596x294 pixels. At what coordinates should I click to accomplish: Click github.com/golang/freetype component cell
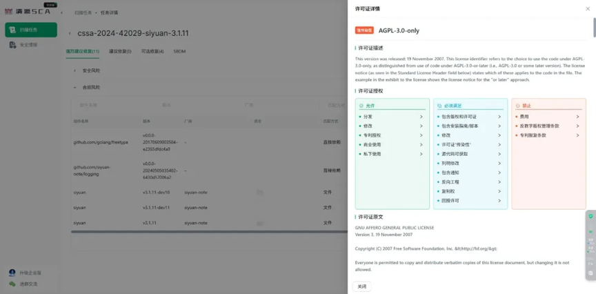click(x=101, y=142)
